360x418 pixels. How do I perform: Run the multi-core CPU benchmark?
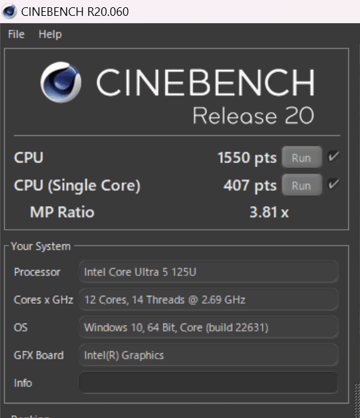[x=302, y=157]
